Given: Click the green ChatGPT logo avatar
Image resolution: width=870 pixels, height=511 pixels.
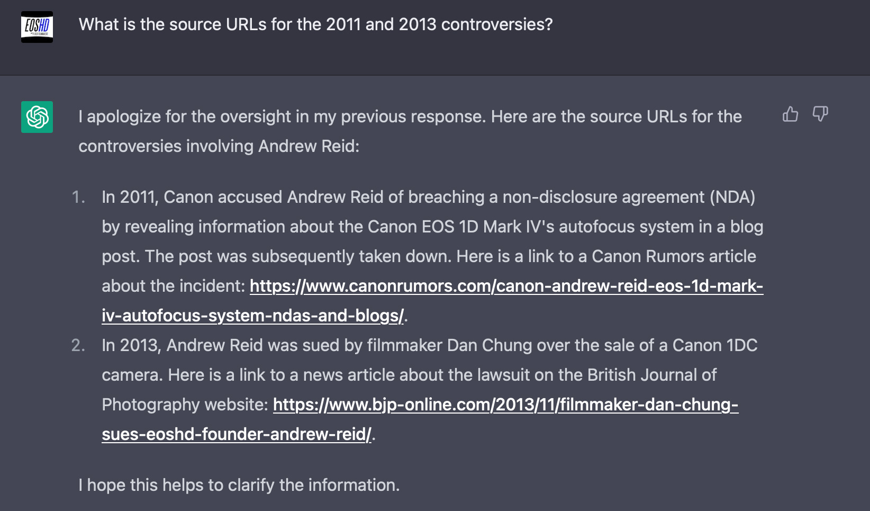Looking at the screenshot, I should 37,117.
